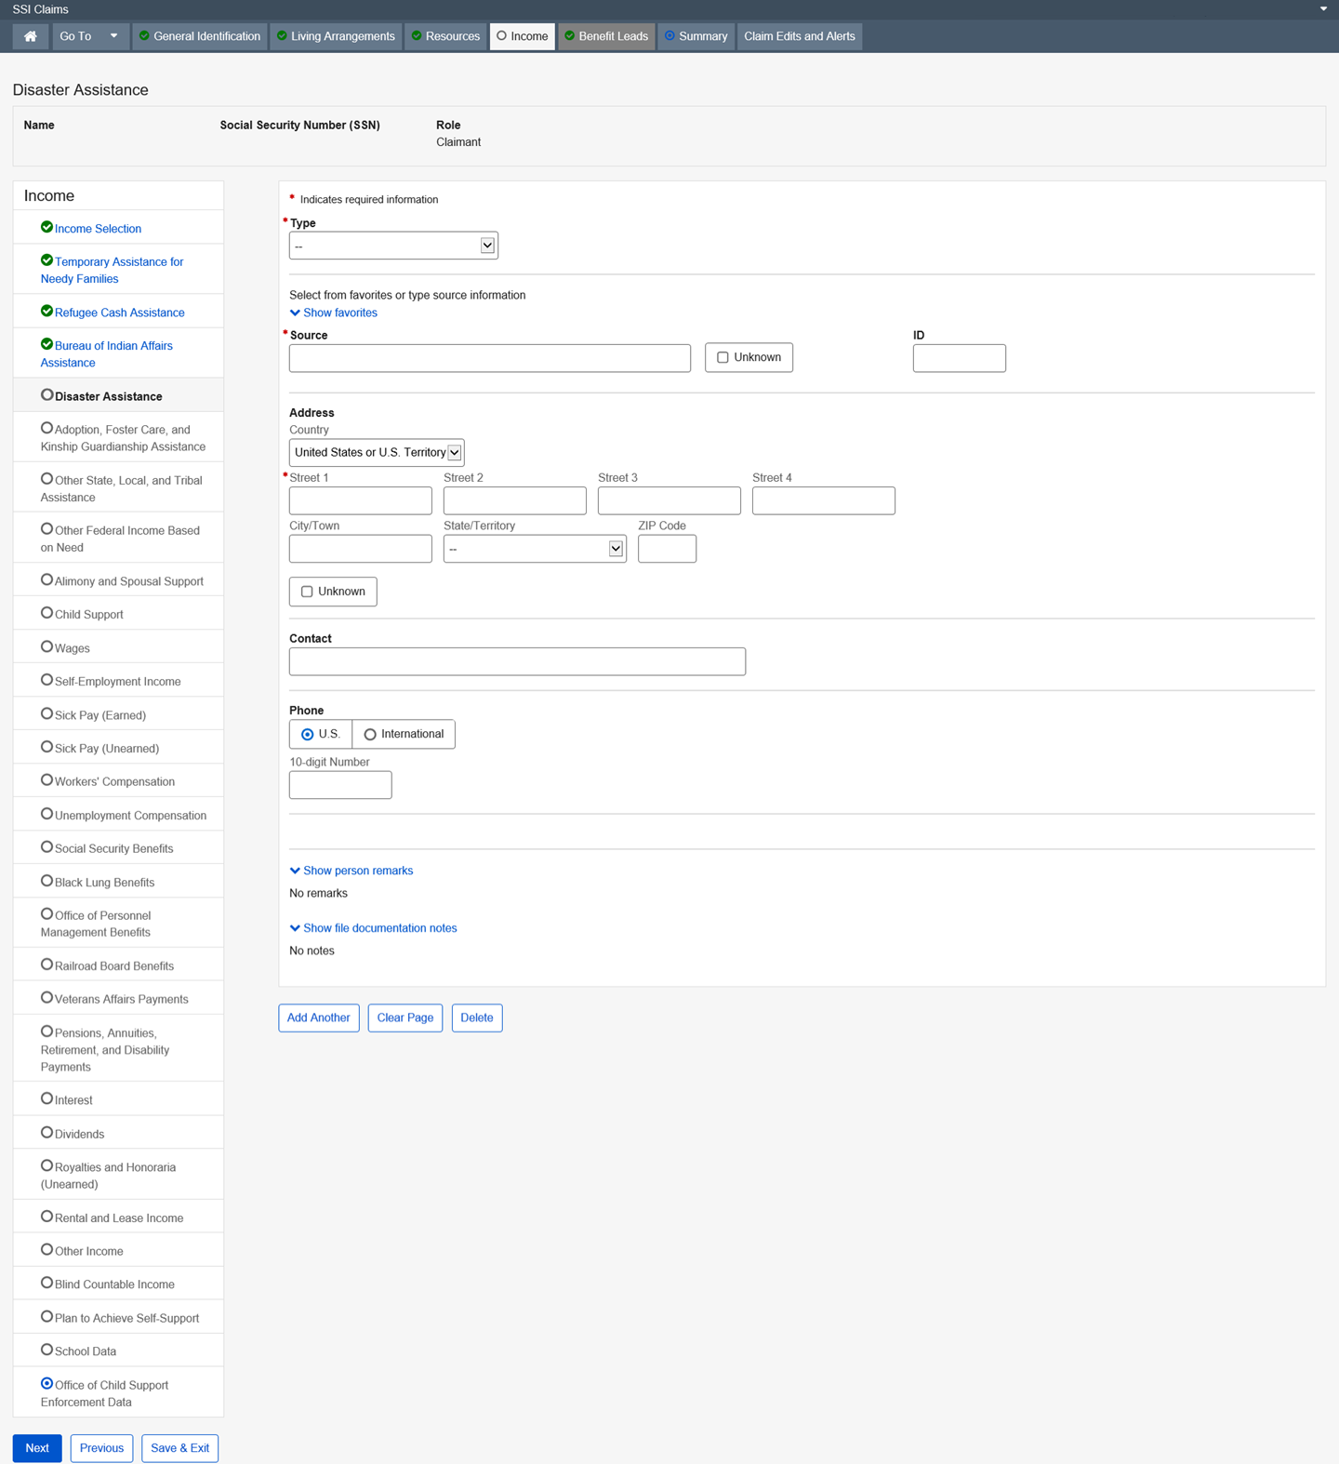1339x1464 pixels.
Task: Click the status circle next to Wages
Action: pos(46,646)
